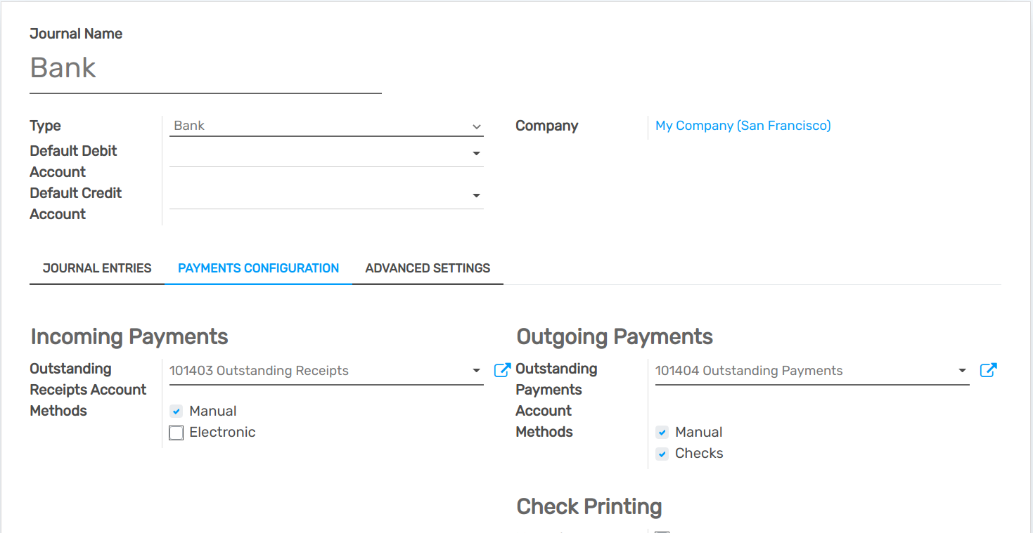The height and width of the screenshot is (533, 1033).
Task: Select Payments Configuration tab
Action: [258, 268]
